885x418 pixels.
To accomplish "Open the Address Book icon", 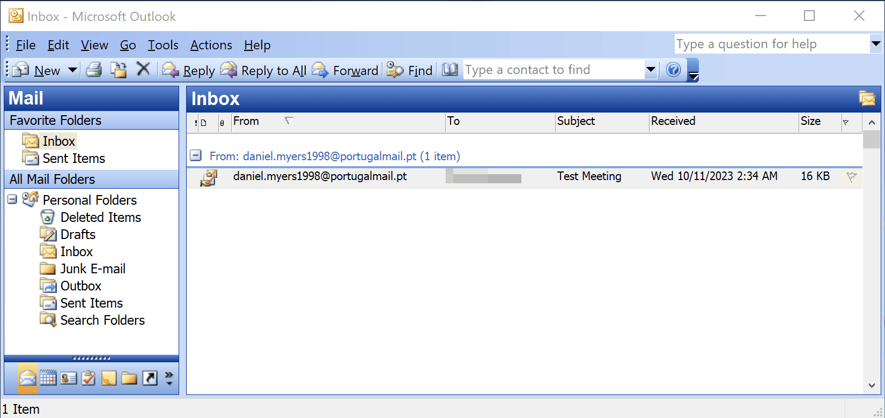I will click(449, 70).
